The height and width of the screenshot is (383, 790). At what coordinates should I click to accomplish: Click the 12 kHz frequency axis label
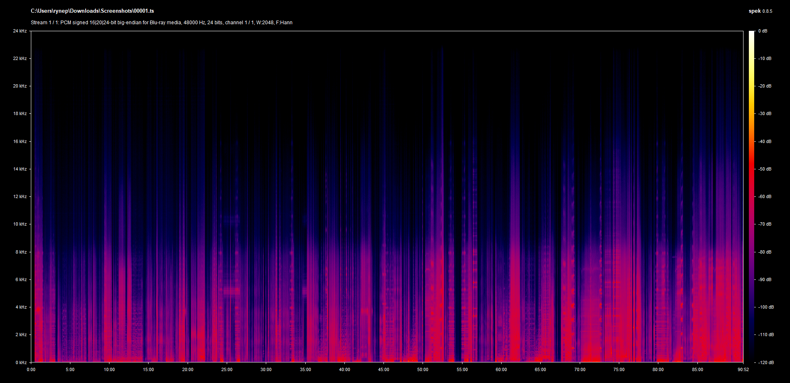click(20, 196)
